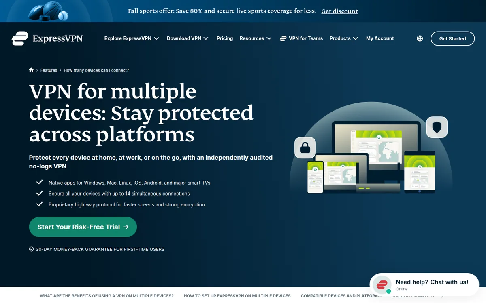Click 'Native apps for Windows, Mac, Linux' line
This screenshot has height=303, width=486.
pos(129,183)
